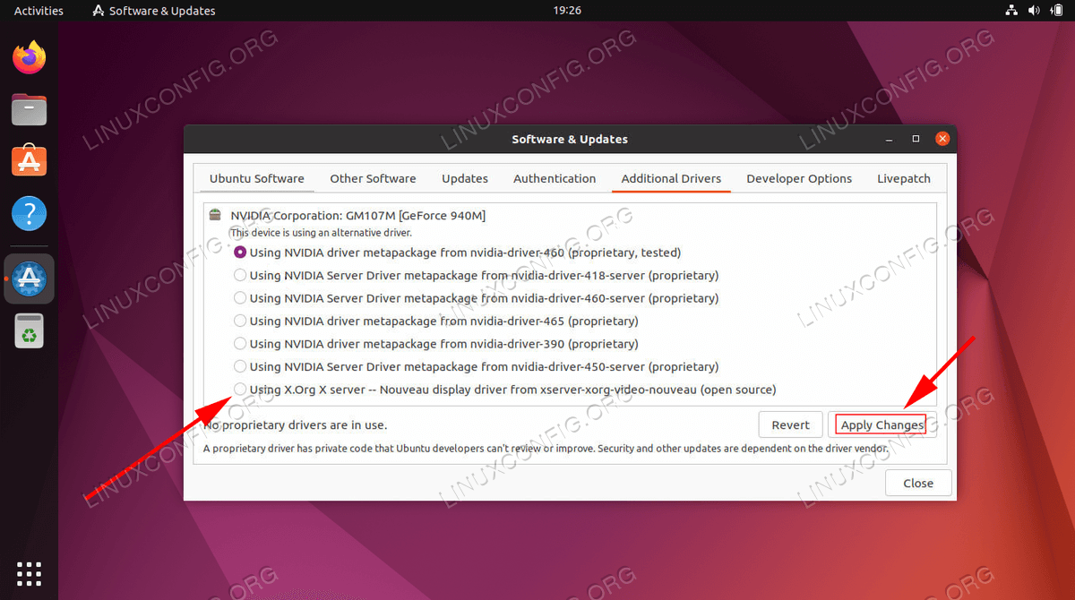Image resolution: width=1075 pixels, height=600 pixels.
Task: Switch to Ubuntu Software tab
Action: point(257,178)
